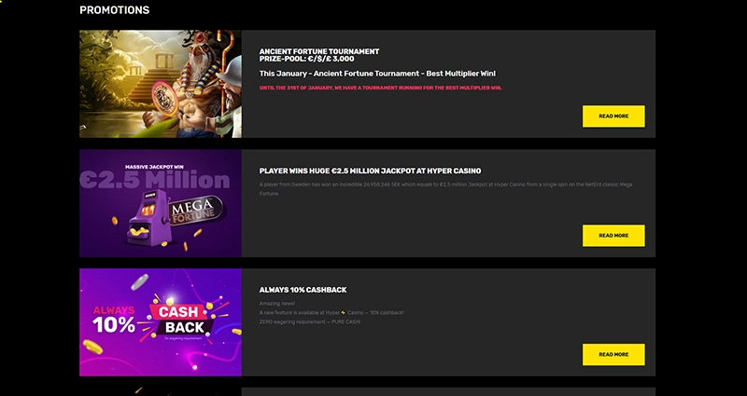The height and width of the screenshot is (396, 747).
Task: Click the 'Always 10% Cashback' title
Action: click(303, 290)
